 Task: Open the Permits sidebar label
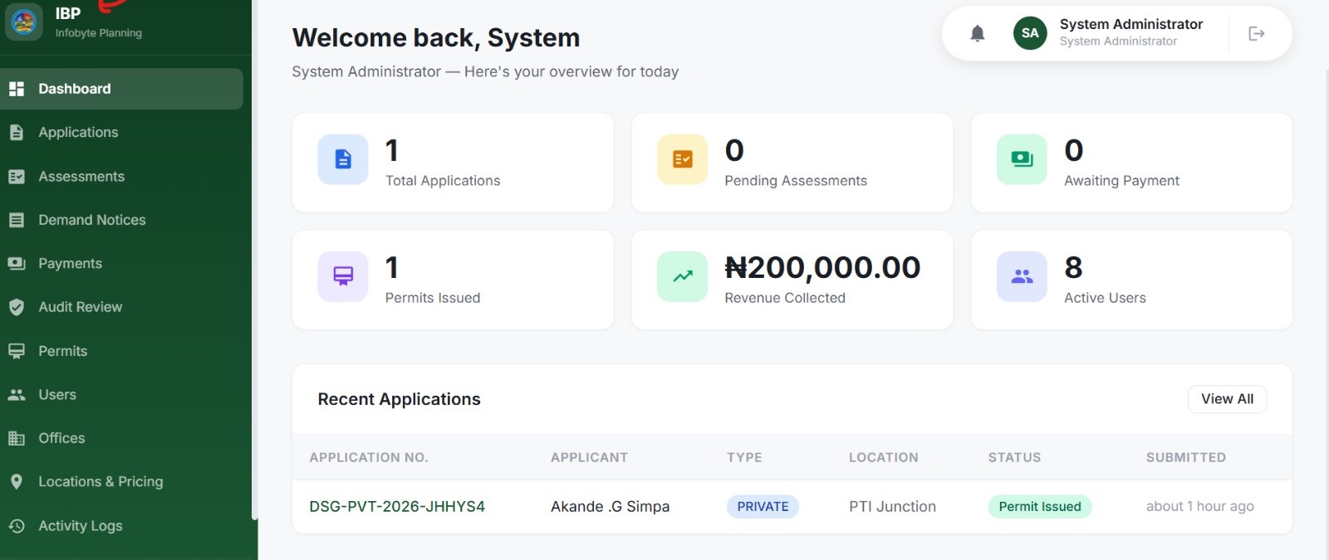click(63, 351)
